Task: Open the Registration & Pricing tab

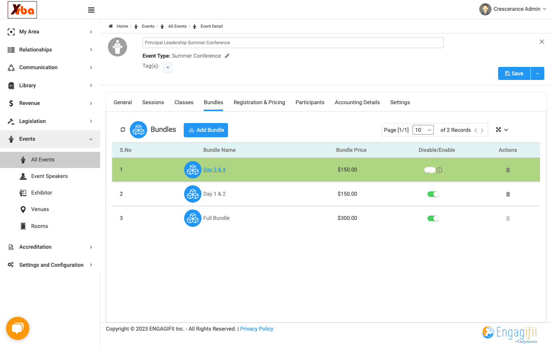Action: 259,102
